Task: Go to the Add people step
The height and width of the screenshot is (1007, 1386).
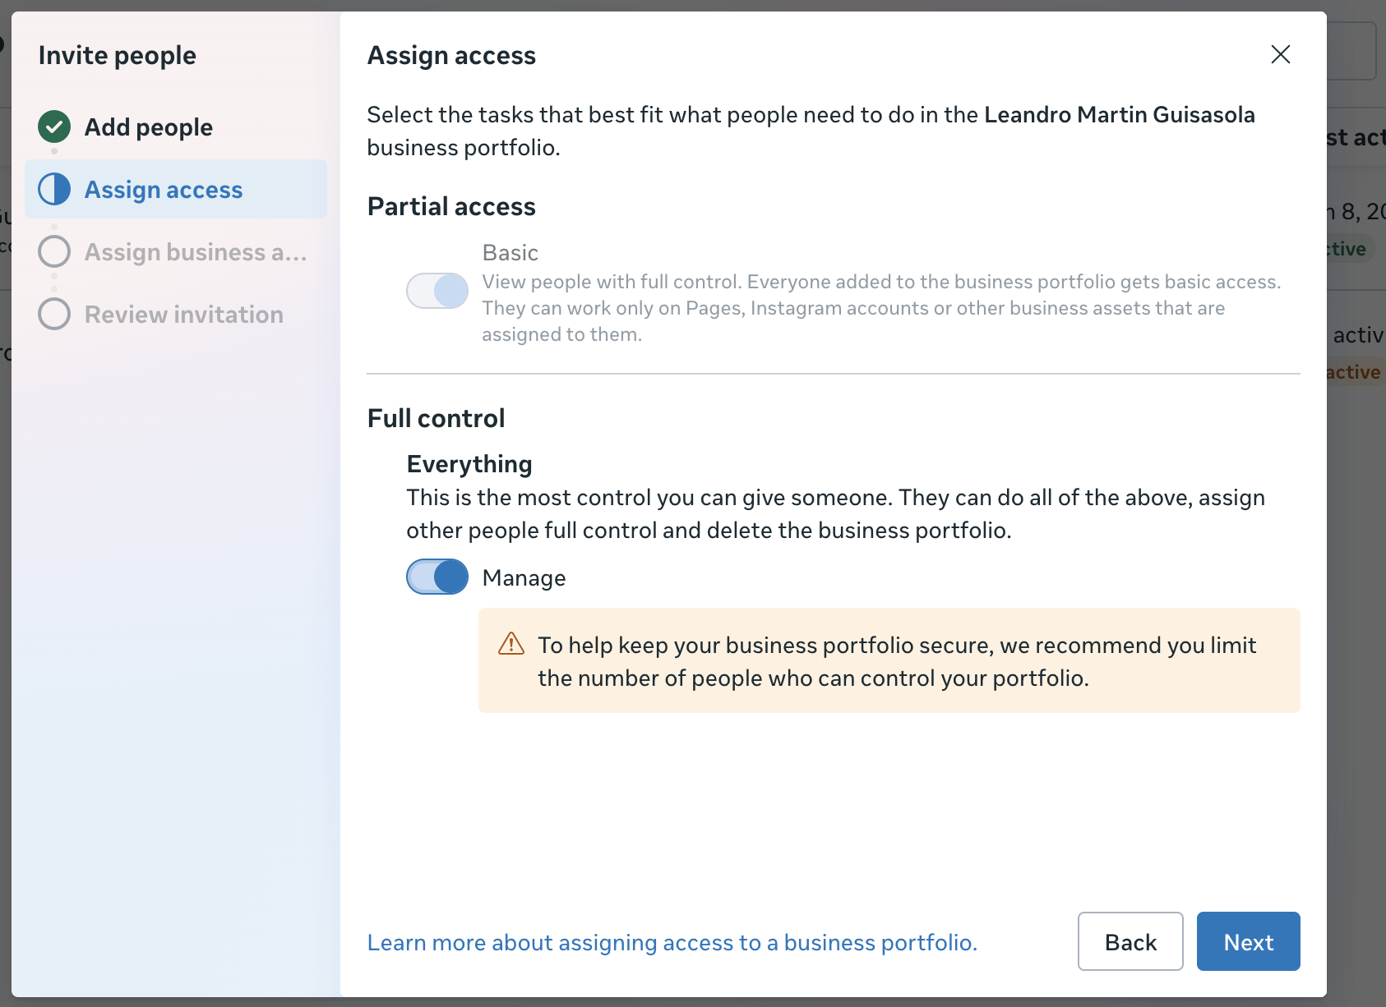Action: tap(149, 127)
